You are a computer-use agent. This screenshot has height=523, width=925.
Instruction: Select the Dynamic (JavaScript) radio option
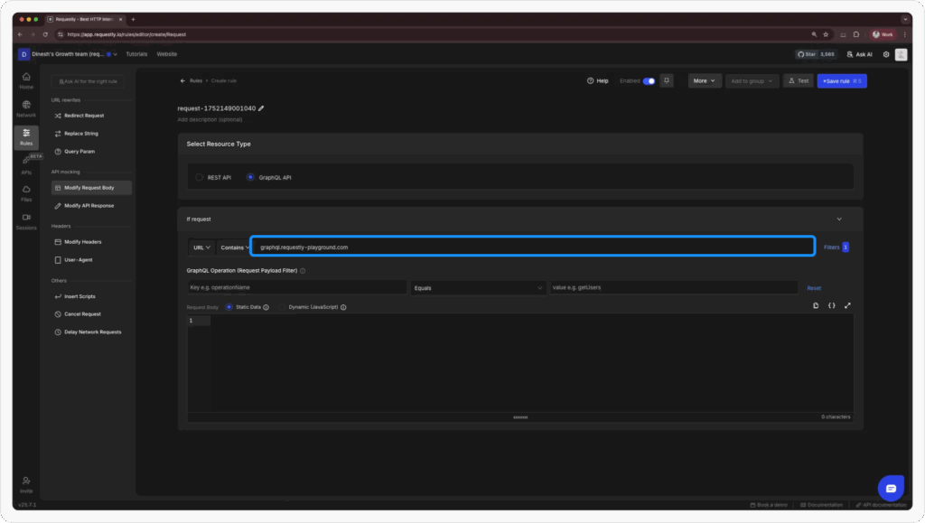click(282, 307)
